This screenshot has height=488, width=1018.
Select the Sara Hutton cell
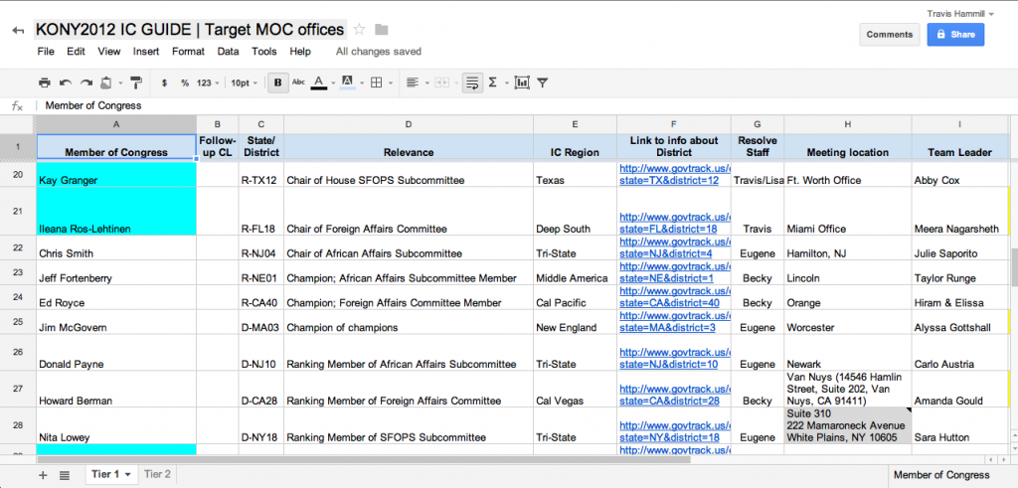tap(959, 425)
